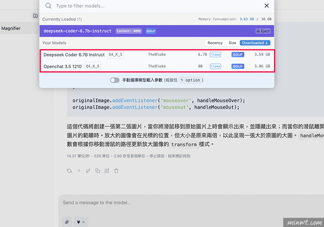Image resolution: width=324 pixels, height=227 pixels.
Task: Load Openchat 3.5 1210 model
Action: point(157,66)
